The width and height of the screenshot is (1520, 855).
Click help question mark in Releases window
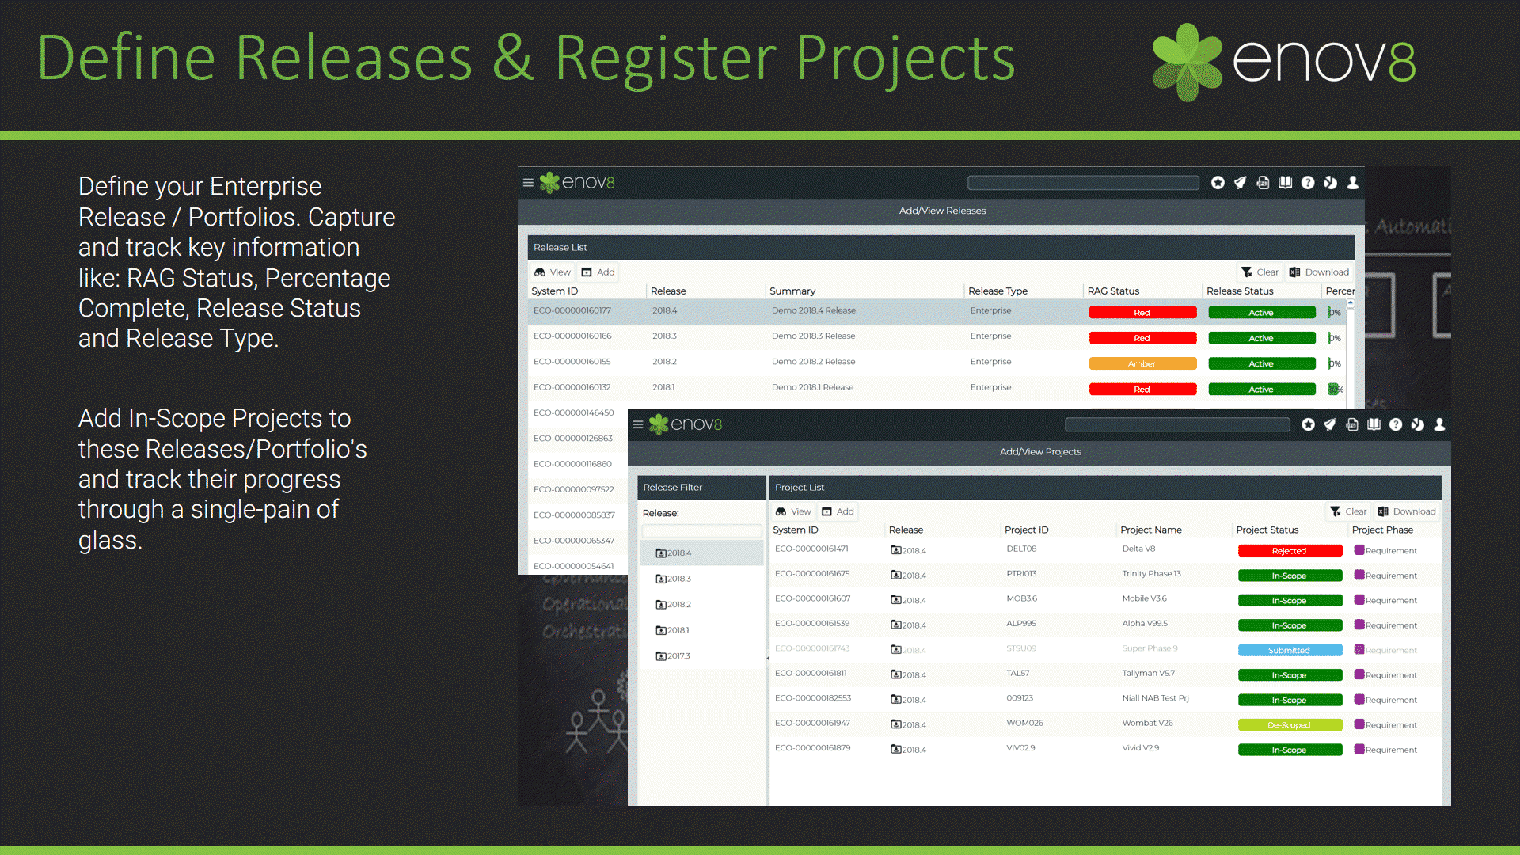1308,183
